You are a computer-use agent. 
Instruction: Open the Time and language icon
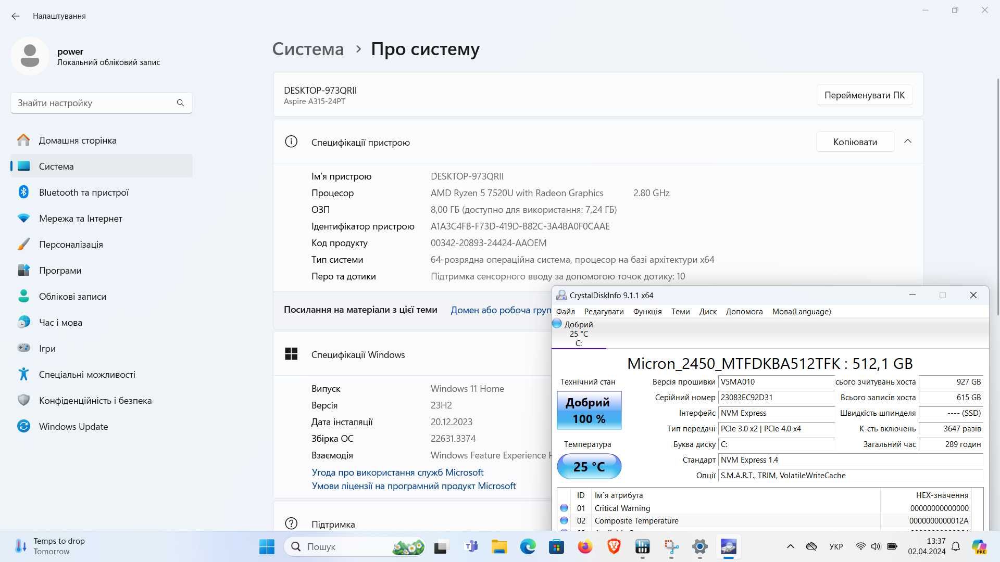coord(23,323)
